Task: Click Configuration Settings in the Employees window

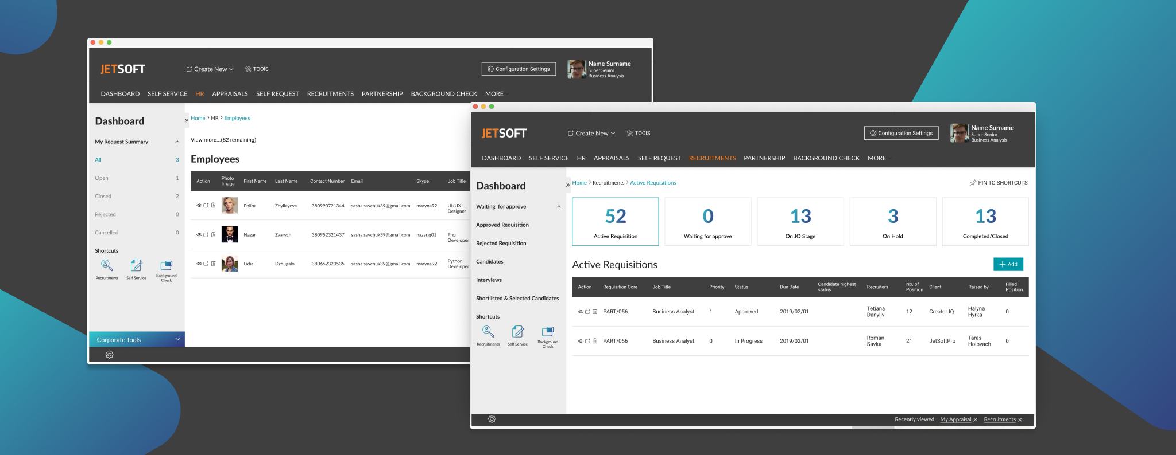Action: [x=519, y=69]
